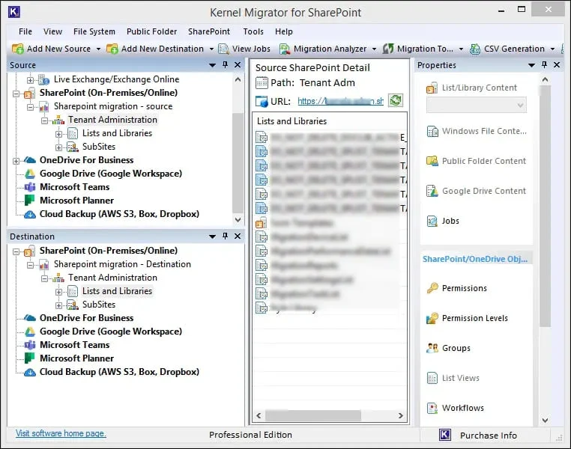Image resolution: width=571 pixels, height=449 pixels.
Task: Select Source Microsoft Planner tree item
Action: pos(77,201)
